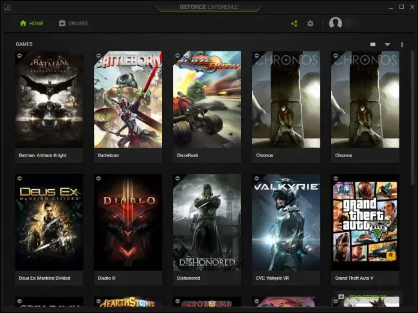Click the status badge on Battleborn cover
This screenshot has width=418, height=313.
click(98, 56)
